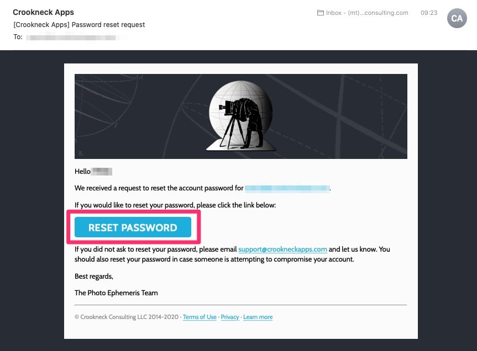Click the photographer globe logo
Viewport: 477px width, 351px height.
[x=240, y=116]
